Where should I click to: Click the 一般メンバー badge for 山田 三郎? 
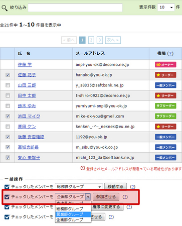[x=165, y=85]
